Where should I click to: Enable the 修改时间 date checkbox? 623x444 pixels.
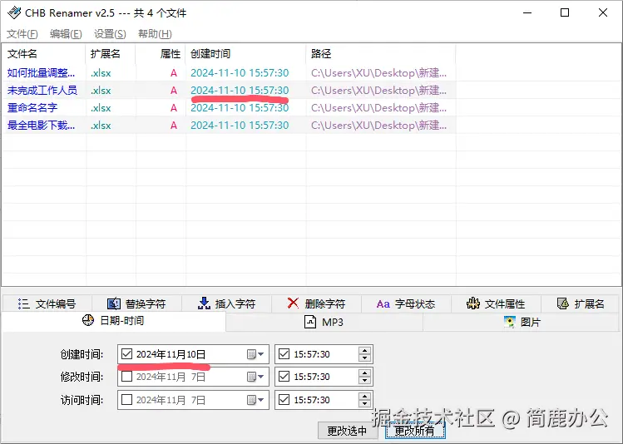[126, 377]
